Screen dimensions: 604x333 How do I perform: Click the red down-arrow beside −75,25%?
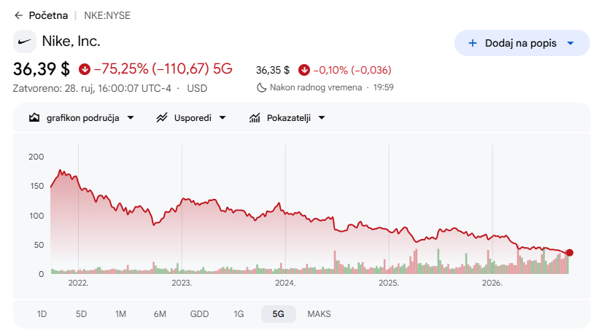(x=85, y=69)
